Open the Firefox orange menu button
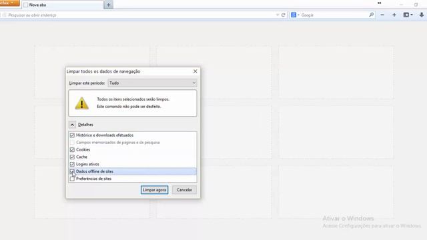Screen dimensions: 427x240 tap(9, 3)
